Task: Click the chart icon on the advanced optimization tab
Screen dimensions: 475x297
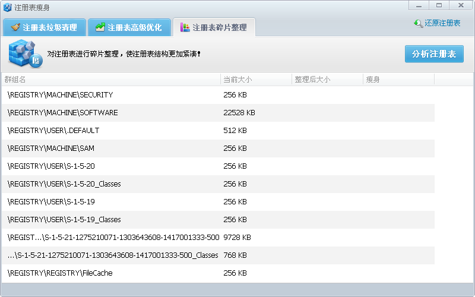Action: [100, 27]
